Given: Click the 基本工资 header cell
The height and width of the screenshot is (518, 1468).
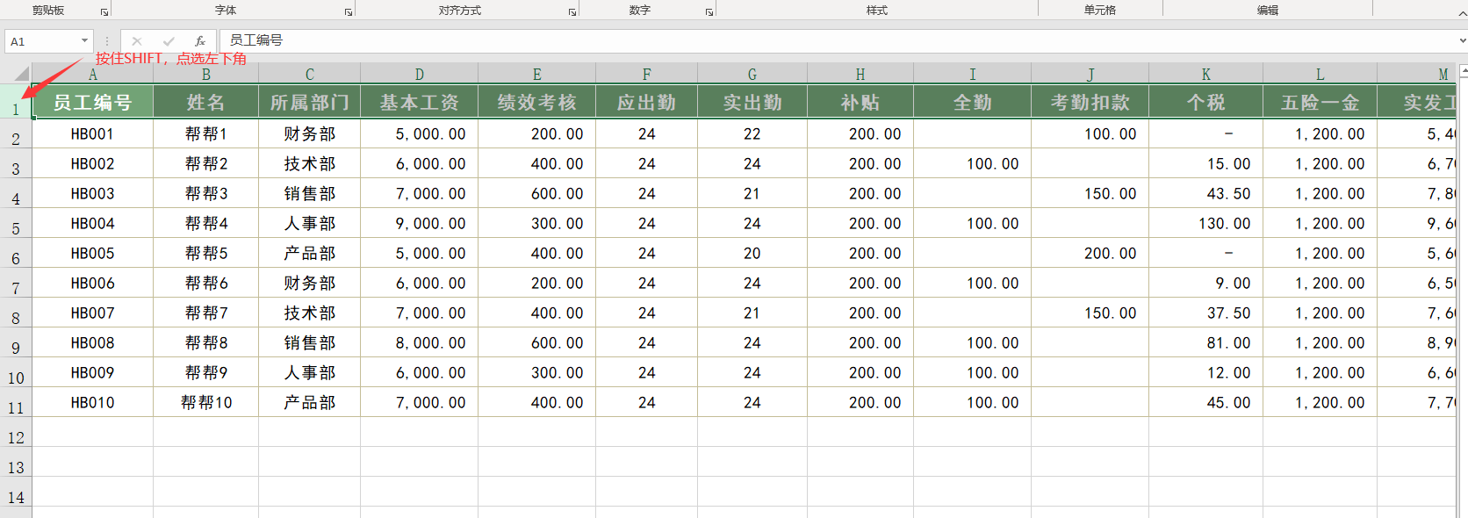Looking at the screenshot, I should (x=419, y=103).
